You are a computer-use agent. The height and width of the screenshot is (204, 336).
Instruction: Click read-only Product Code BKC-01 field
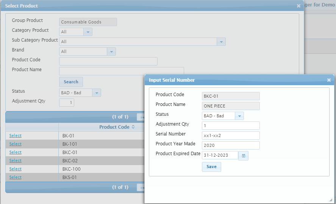coord(231,96)
